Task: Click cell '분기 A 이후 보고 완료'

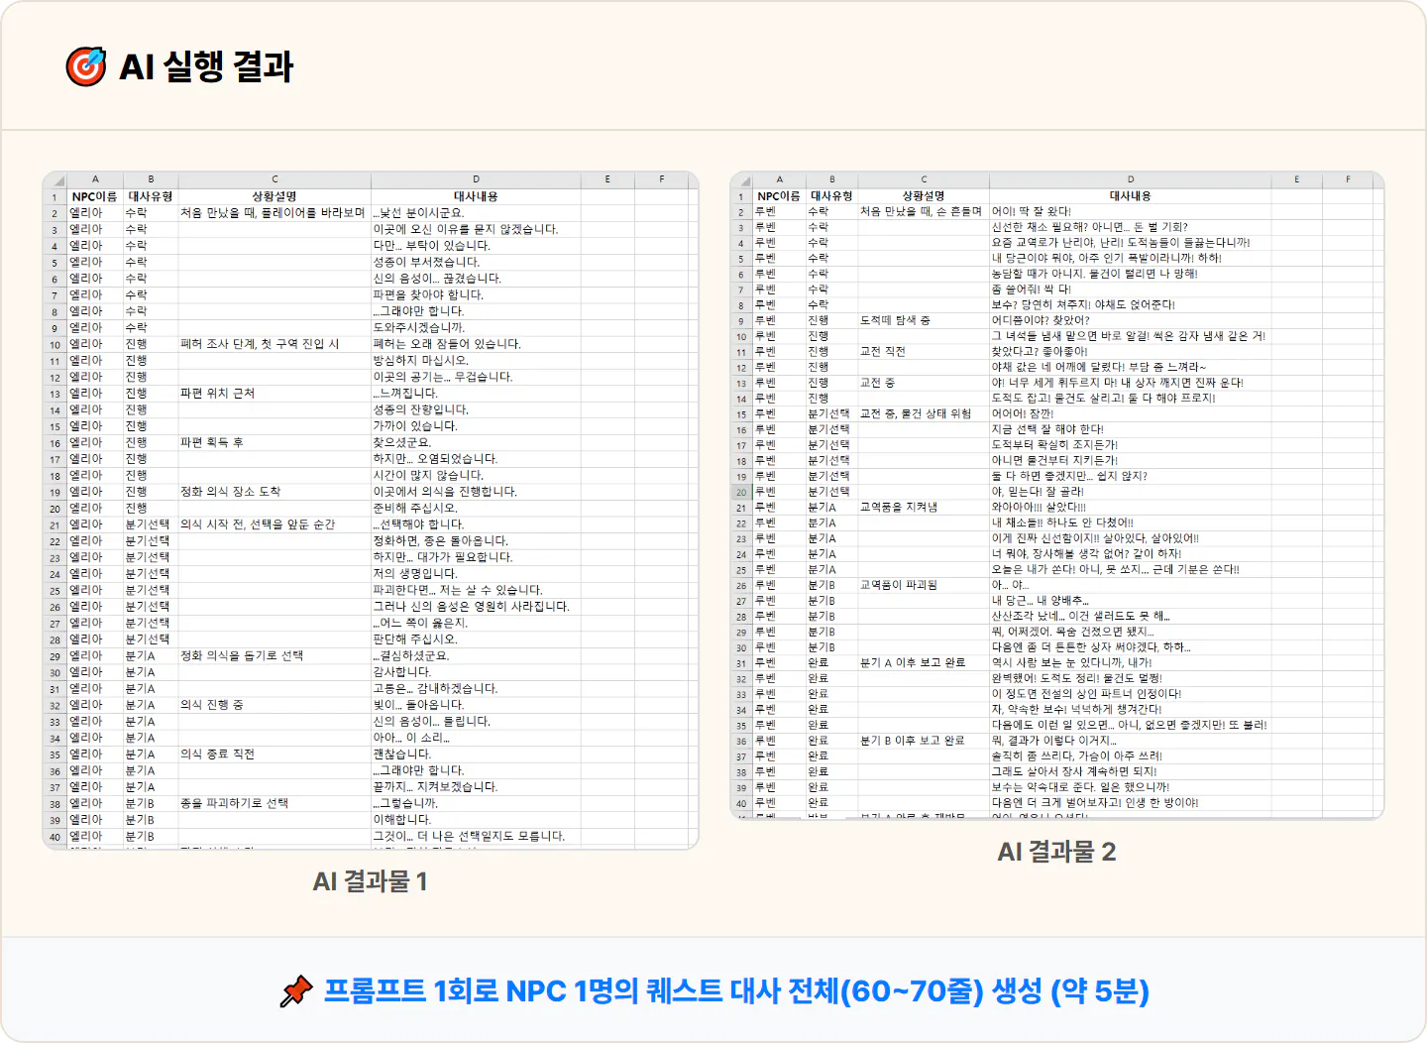Action: [924, 662]
